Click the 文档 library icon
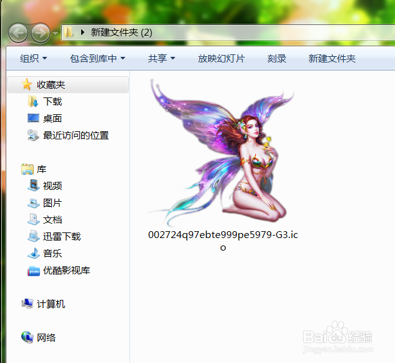 click(33, 219)
